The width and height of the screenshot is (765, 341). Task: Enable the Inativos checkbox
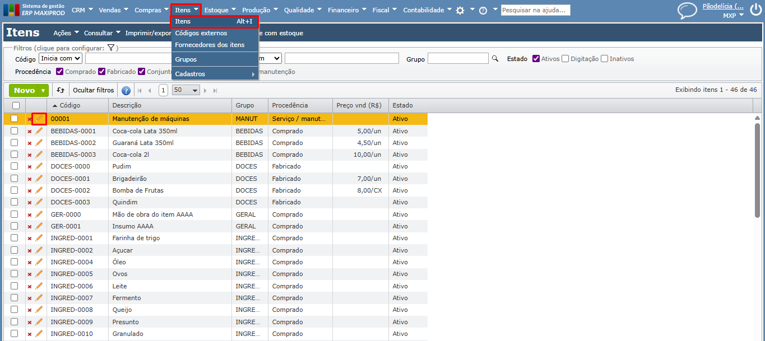coord(604,59)
